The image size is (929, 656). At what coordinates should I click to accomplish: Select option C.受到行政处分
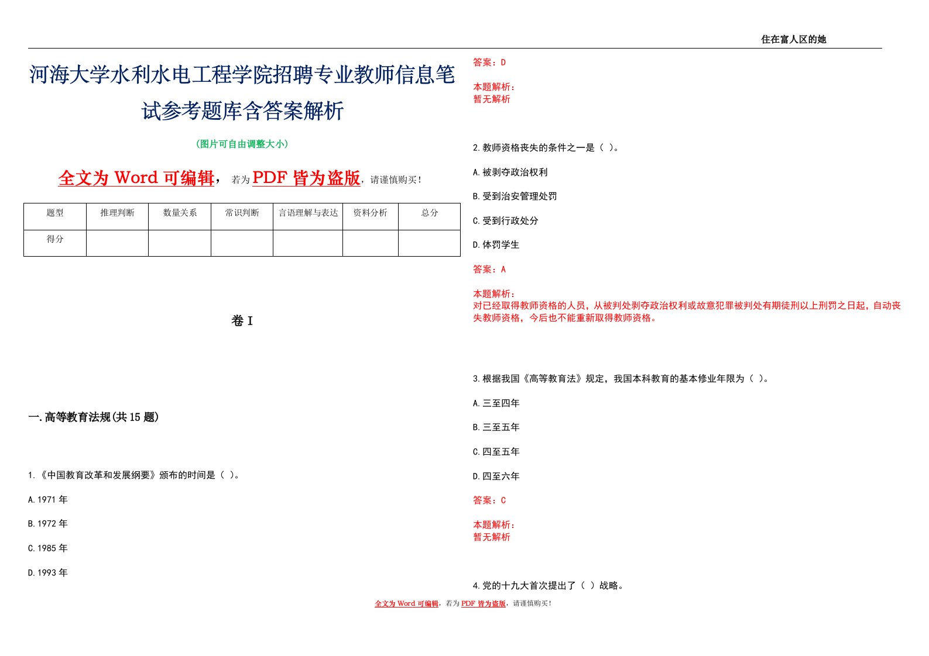[506, 220]
